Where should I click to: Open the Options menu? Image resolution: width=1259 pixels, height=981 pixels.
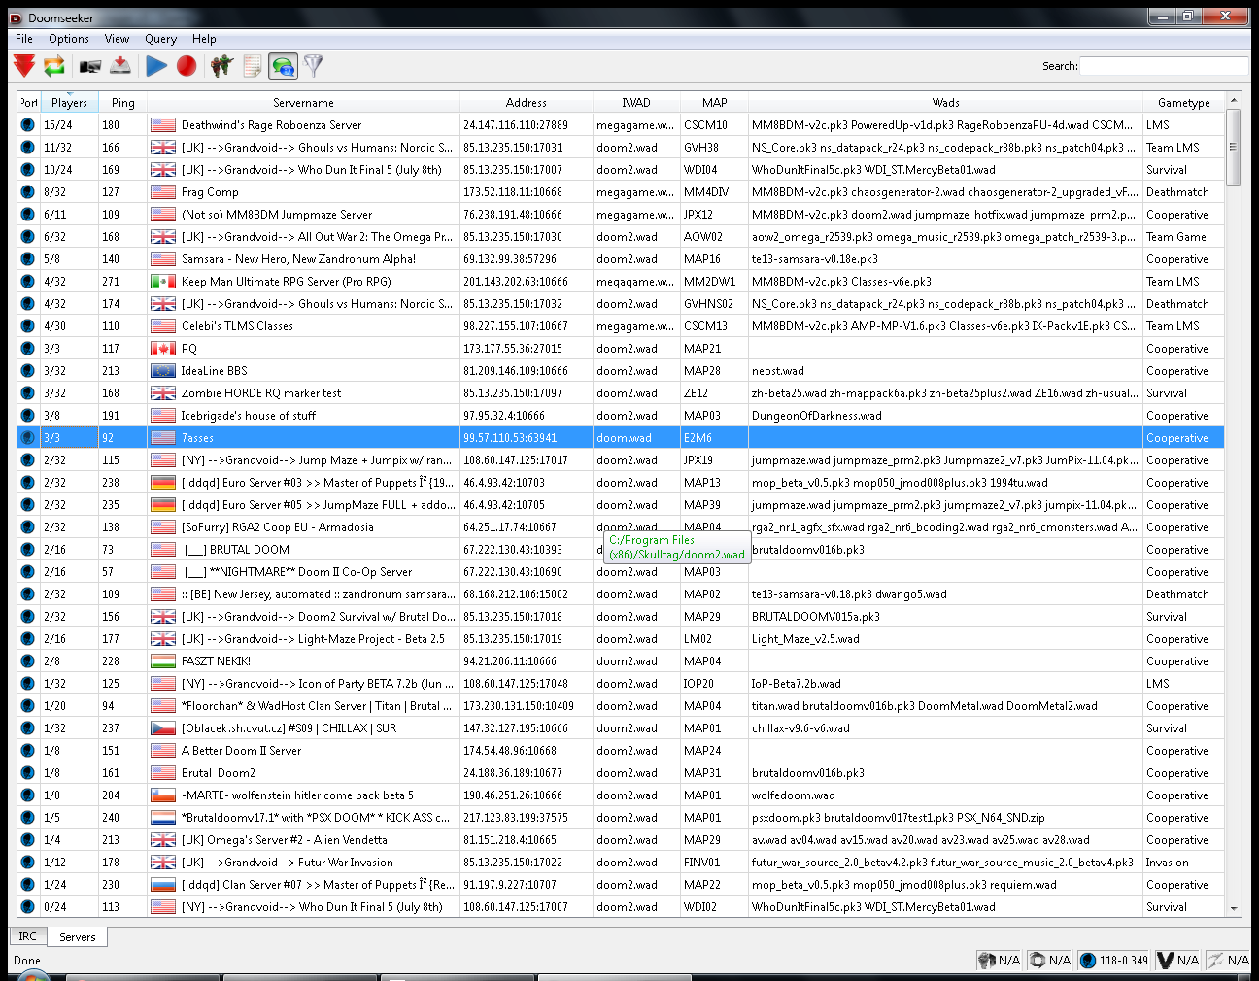pyautogui.click(x=69, y=39)
